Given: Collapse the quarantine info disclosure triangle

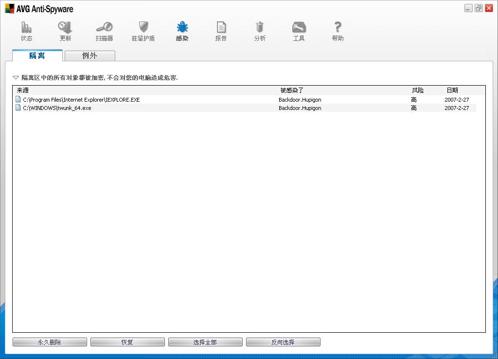Looking at the screenshot, I should [x=16, y=77].
